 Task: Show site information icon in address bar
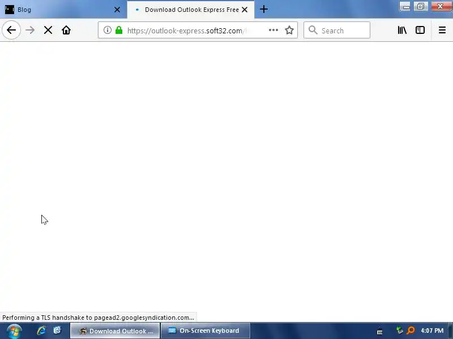click(x=107, y=30)
